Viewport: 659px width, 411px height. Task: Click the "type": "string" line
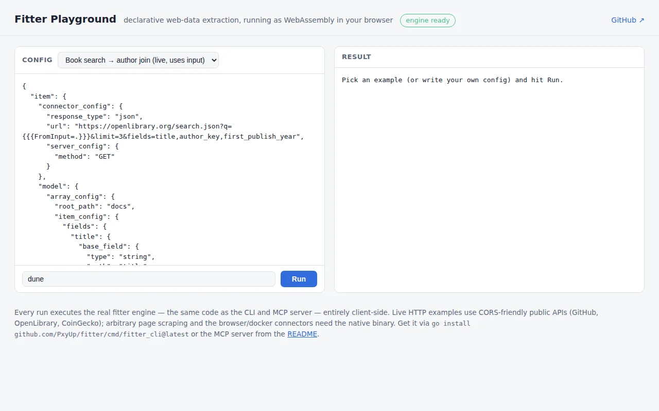pos(121,256)
